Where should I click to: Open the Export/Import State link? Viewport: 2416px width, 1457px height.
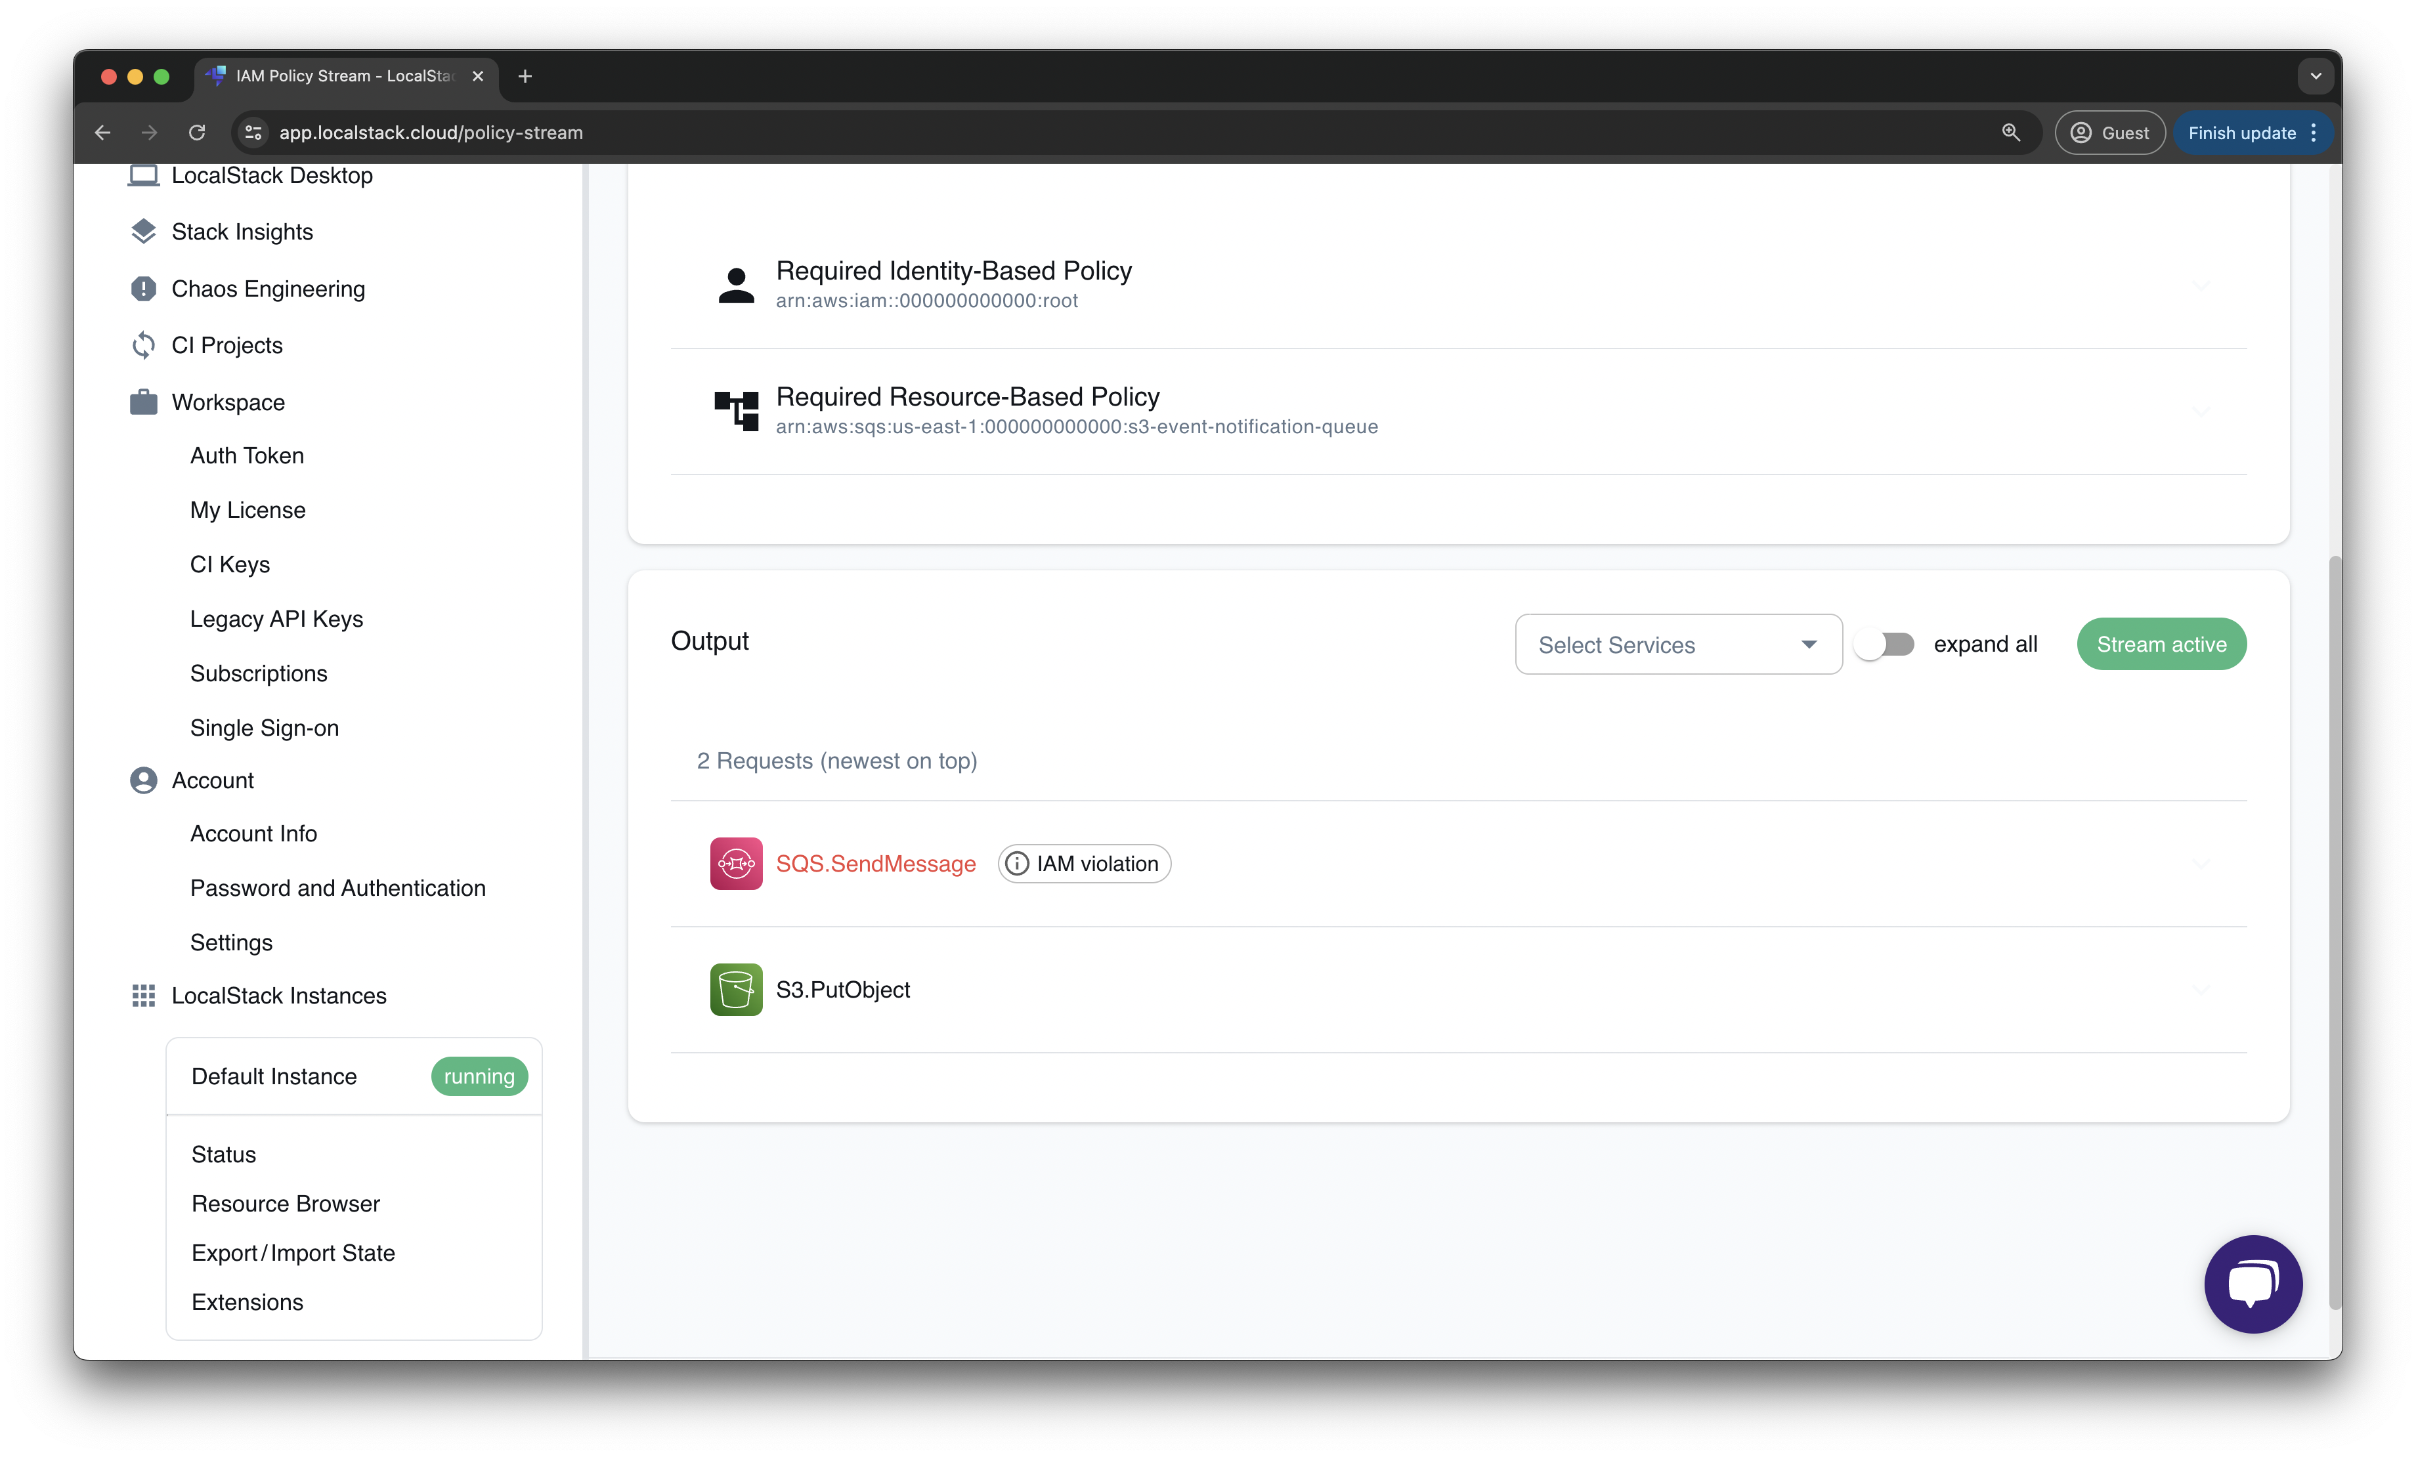[293, 1252]
